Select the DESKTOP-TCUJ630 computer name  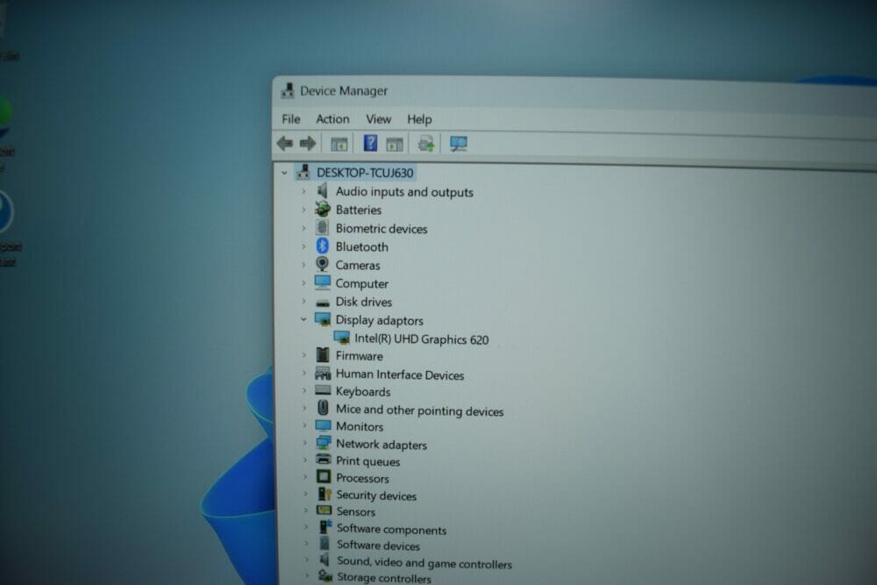365,173
